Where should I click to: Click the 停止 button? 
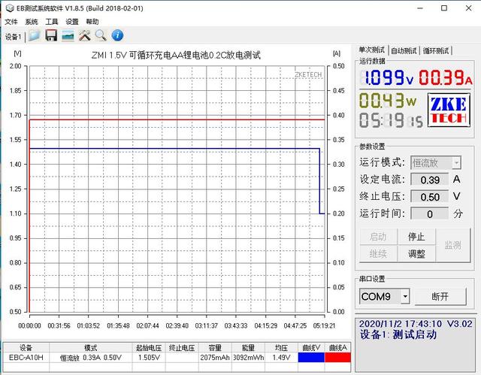416,237
